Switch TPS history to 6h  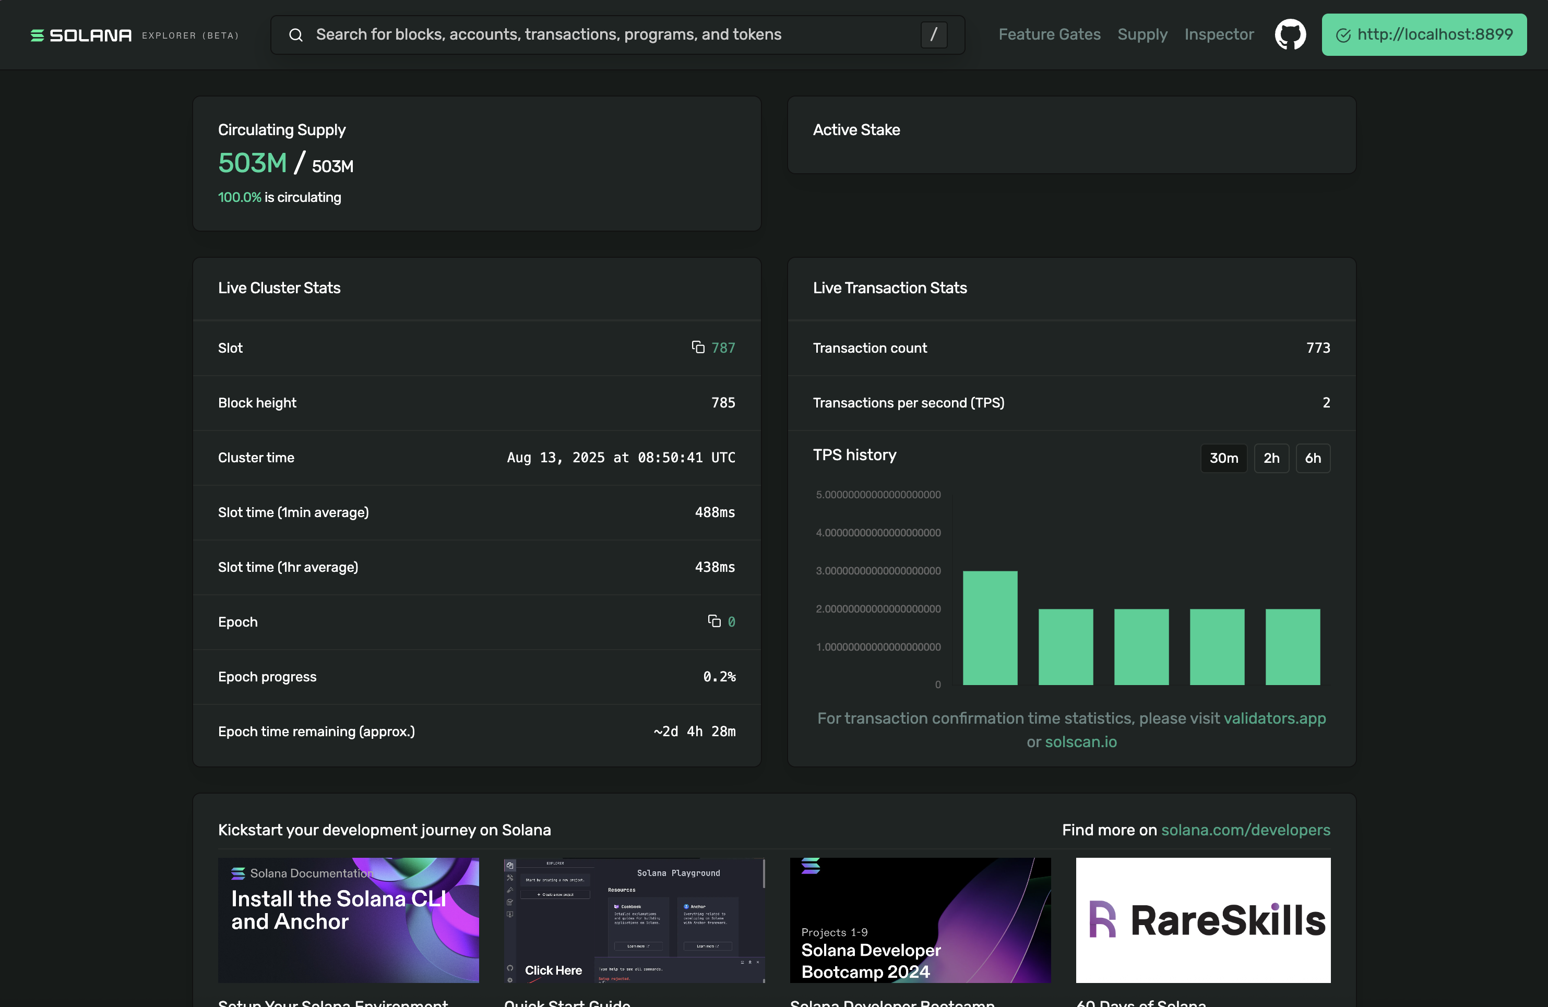tap(1313, 458)
